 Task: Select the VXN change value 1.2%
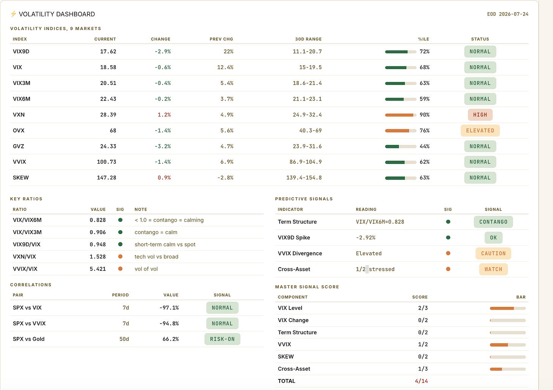[164, 115]
